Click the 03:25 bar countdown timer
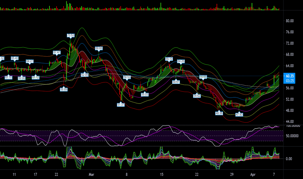The height and width of the screenshot is (179, 303). pyautogui.click(x=290, y=81)
